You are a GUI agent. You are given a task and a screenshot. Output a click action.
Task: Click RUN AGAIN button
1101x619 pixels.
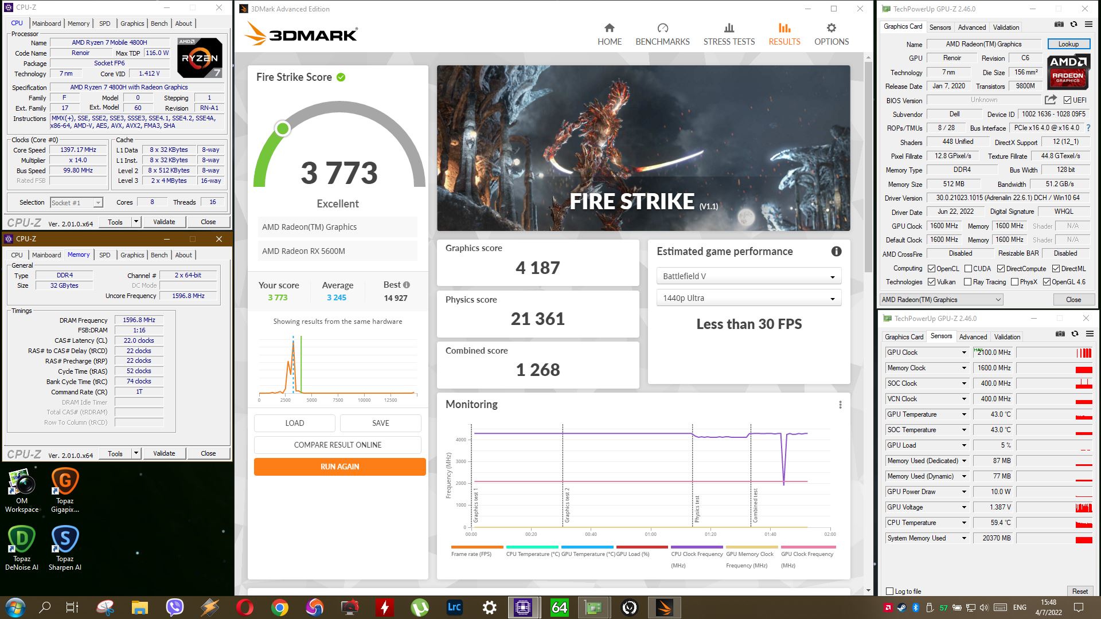click(x=339, y=467)
